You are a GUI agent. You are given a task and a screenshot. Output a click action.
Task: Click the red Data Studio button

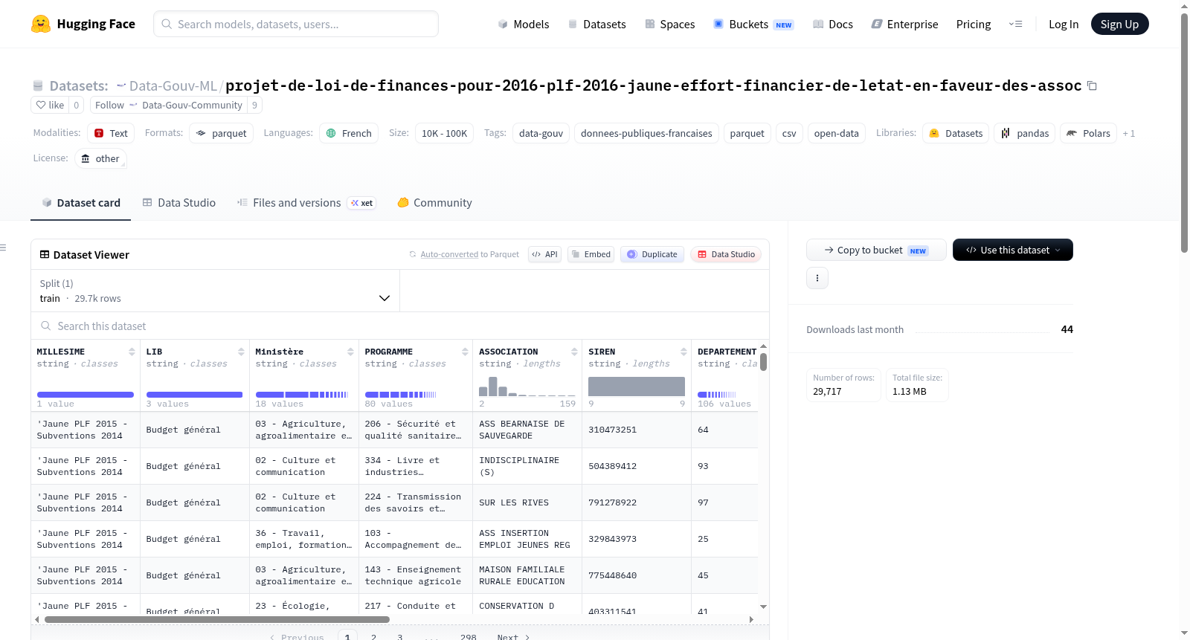tap(726, 254)
